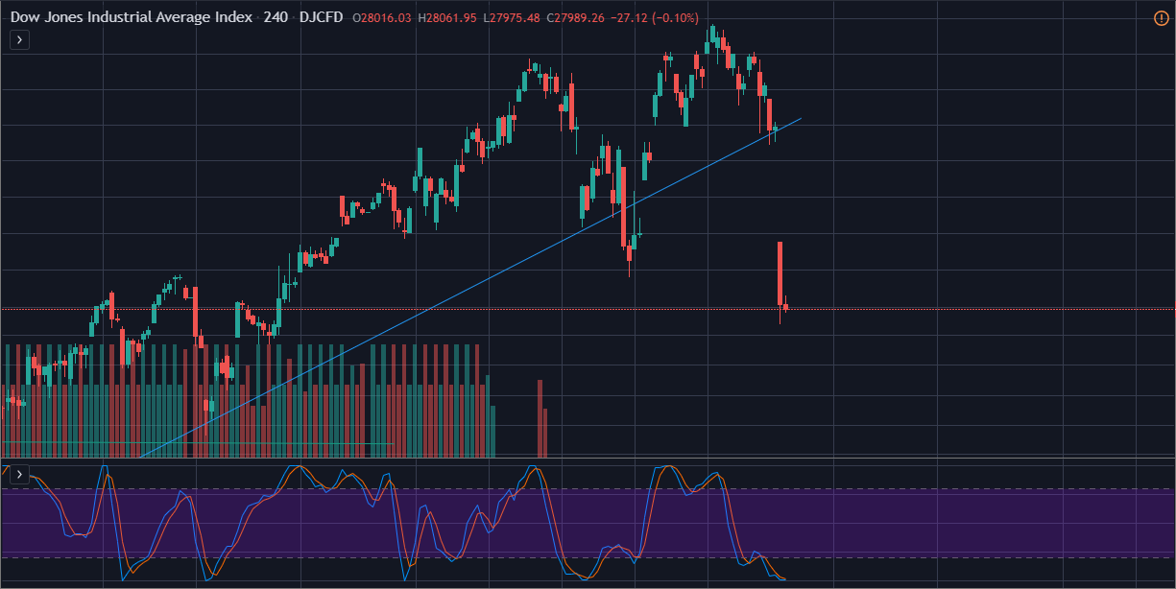Click the high value H28061.95
The image size is (1176, 589).
click(x=447, y=18)
